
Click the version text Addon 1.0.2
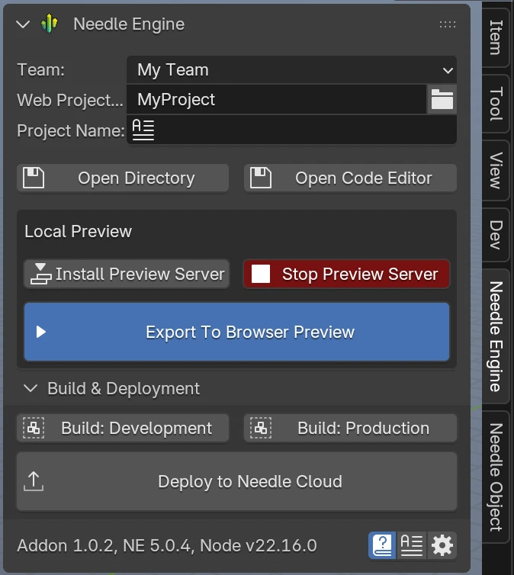pos(66,546)
